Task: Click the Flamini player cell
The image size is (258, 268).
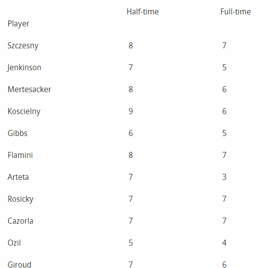Action: (x=20, y=155)
